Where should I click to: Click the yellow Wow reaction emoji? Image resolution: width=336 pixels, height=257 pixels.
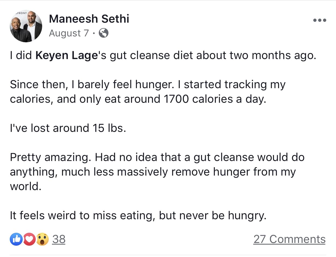tap(42, 239)
